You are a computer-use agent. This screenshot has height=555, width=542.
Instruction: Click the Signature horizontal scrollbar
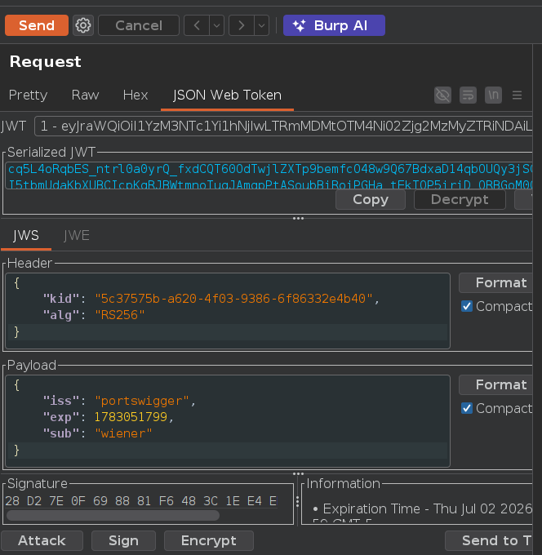(x=113, y=515)
